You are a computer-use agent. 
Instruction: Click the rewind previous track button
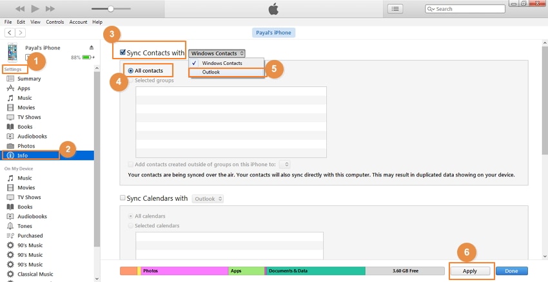point(20,9)
